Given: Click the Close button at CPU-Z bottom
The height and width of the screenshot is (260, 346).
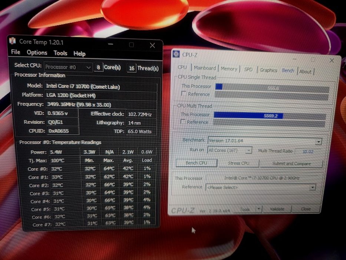Looking at the screenshot, I should point(306,209).
